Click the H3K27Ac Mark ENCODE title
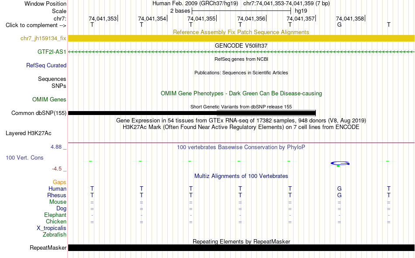Viewport: 415px width, 258px height. click(x=241, y=127)
